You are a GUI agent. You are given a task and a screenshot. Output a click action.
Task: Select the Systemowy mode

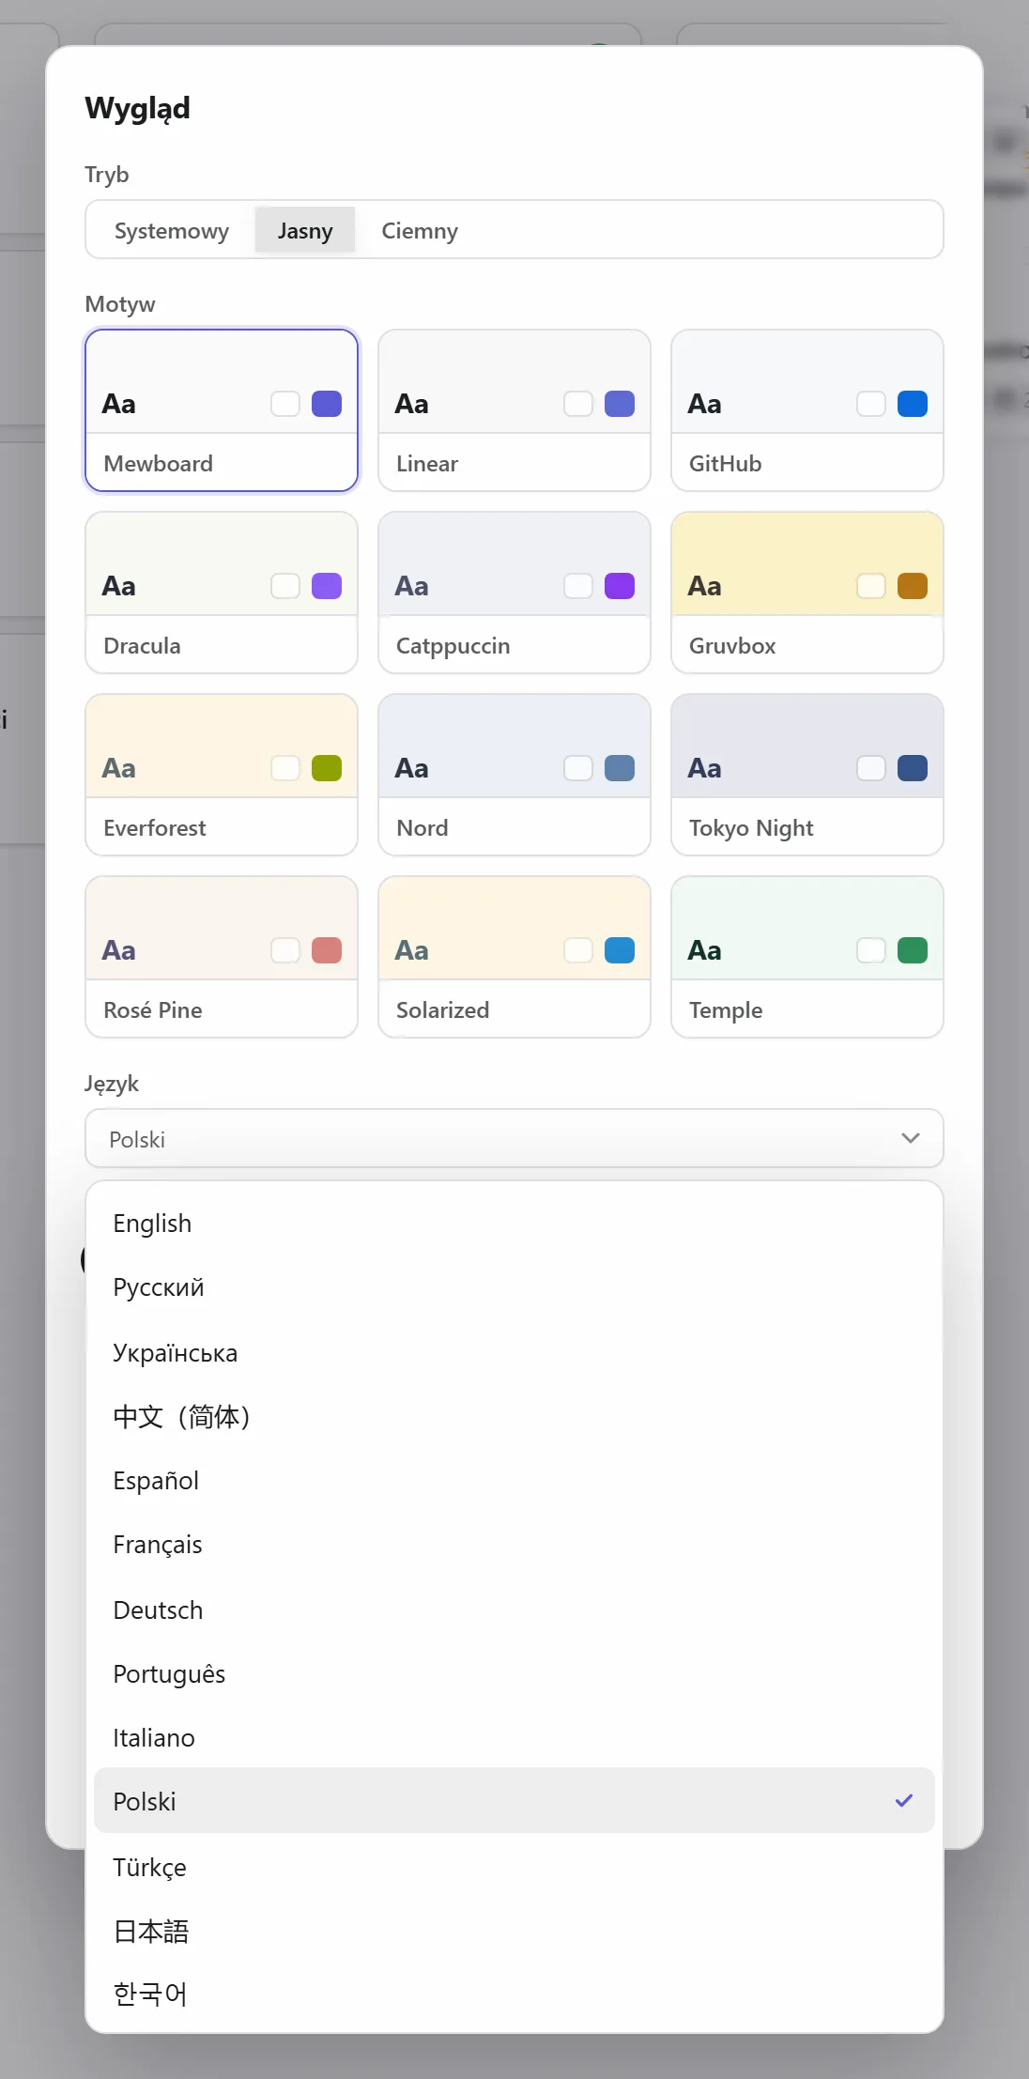pos(172,230)
